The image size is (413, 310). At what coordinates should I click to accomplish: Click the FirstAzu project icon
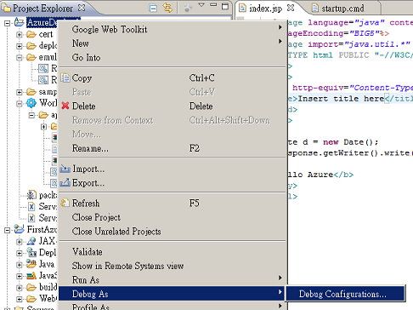[x=19, y=229]
